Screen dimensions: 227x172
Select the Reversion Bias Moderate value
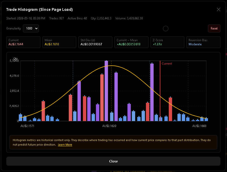pyautogui.click(x=195, y=44)
